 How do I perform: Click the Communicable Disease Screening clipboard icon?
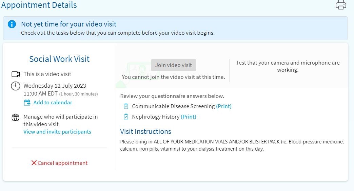point(126,106)
